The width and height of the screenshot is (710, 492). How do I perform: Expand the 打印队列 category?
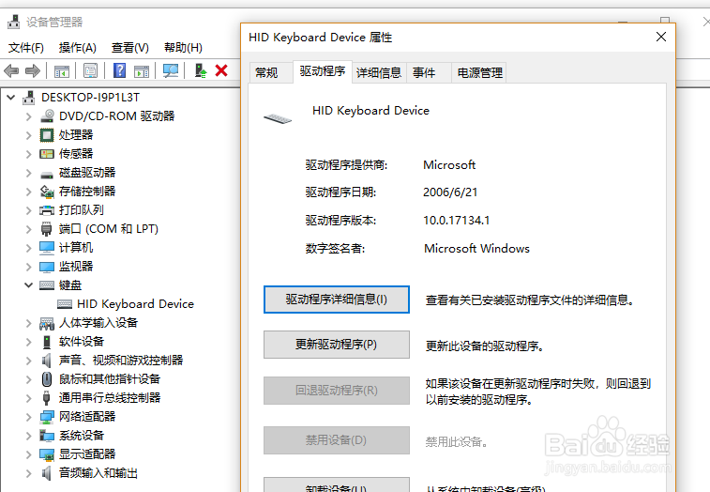click(x=28, y=210)
